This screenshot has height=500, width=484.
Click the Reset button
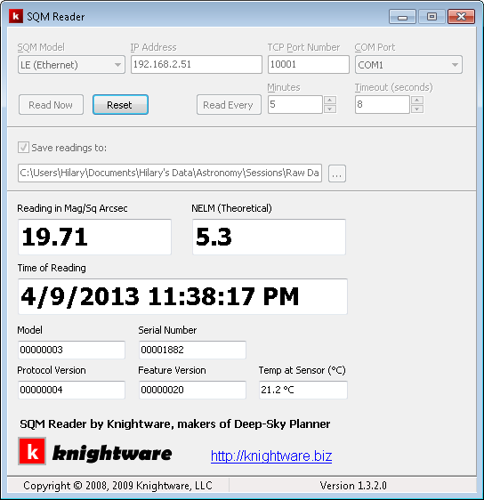[120, 105]
